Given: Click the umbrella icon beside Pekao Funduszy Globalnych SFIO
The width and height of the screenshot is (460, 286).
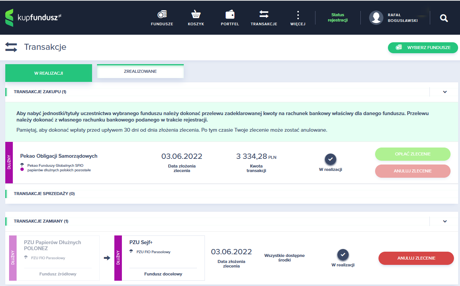Looking at the screenshot, I should [x=22, y=165].
